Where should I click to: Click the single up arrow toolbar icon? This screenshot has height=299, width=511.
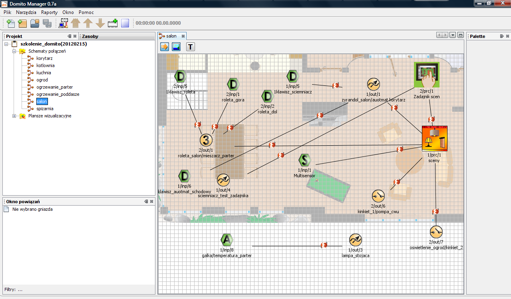point(88,23)
